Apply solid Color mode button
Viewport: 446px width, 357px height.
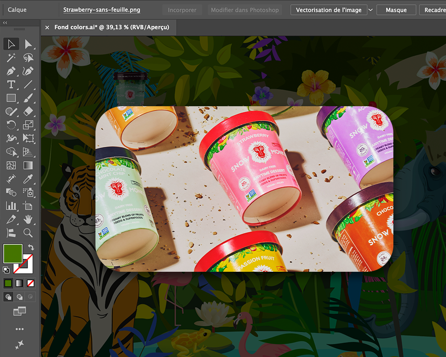[x=8, y=283]
